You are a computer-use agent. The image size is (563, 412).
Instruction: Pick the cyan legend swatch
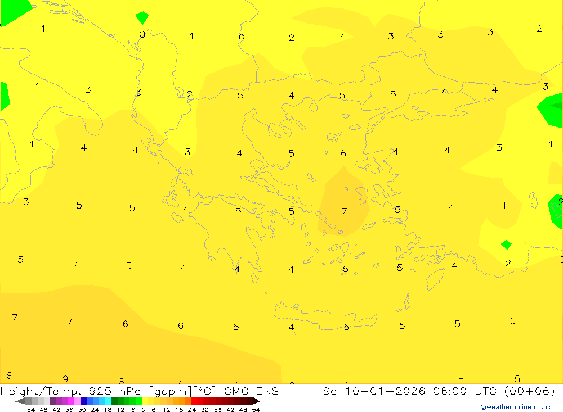[108, 401]
